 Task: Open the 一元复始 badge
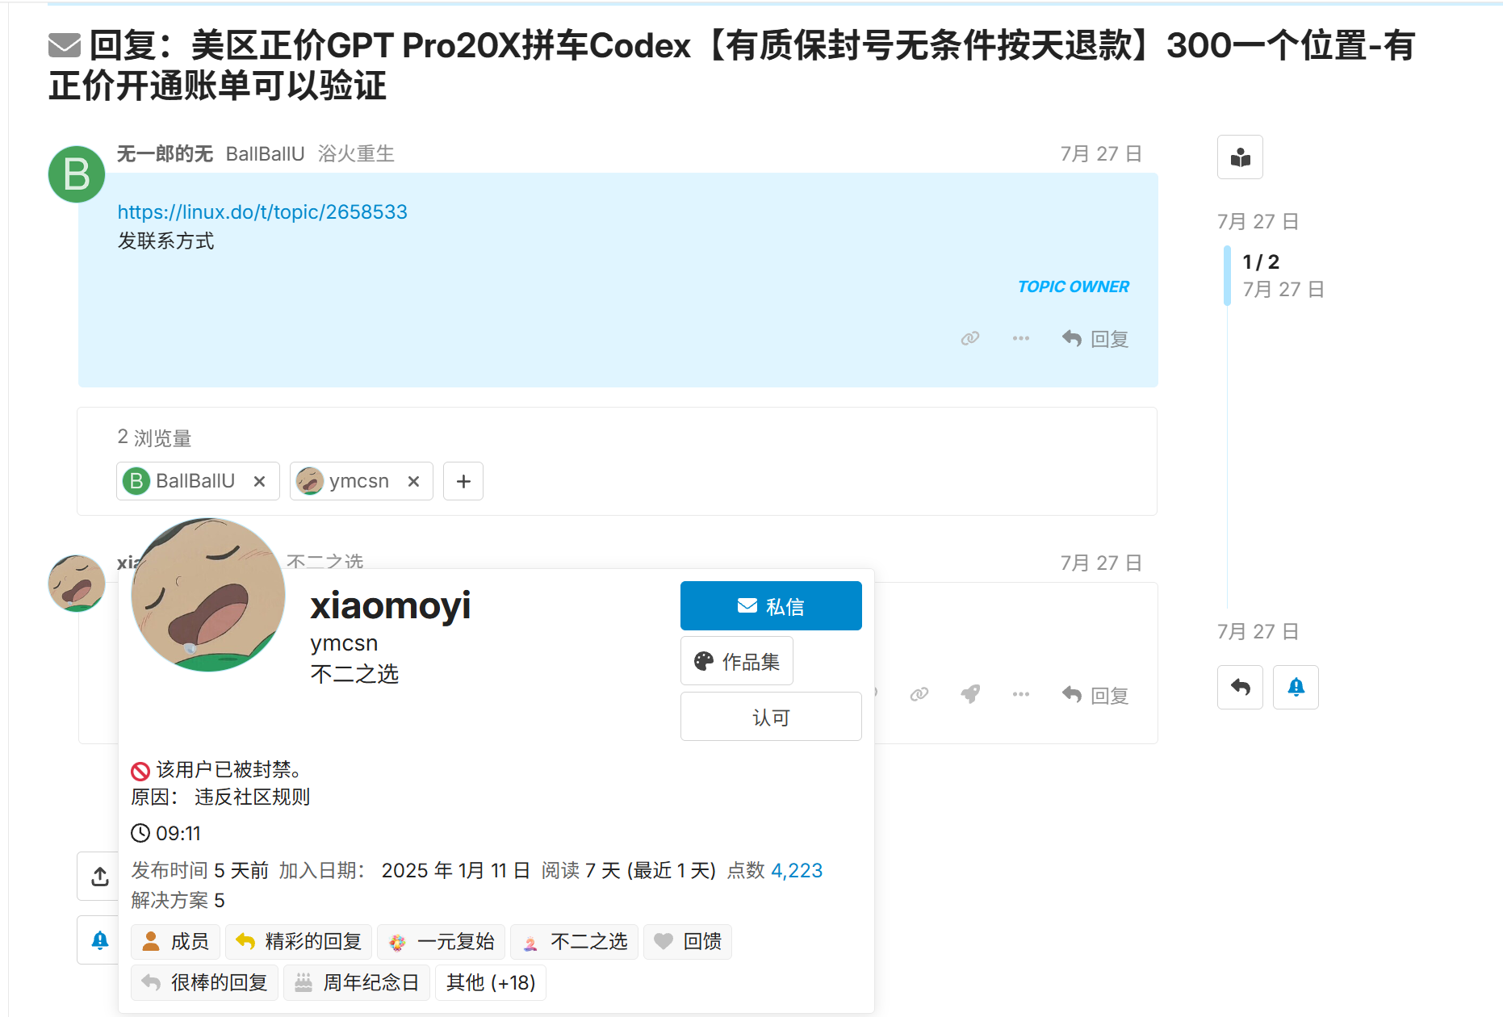pyautogui.click(x=441, y=941)
